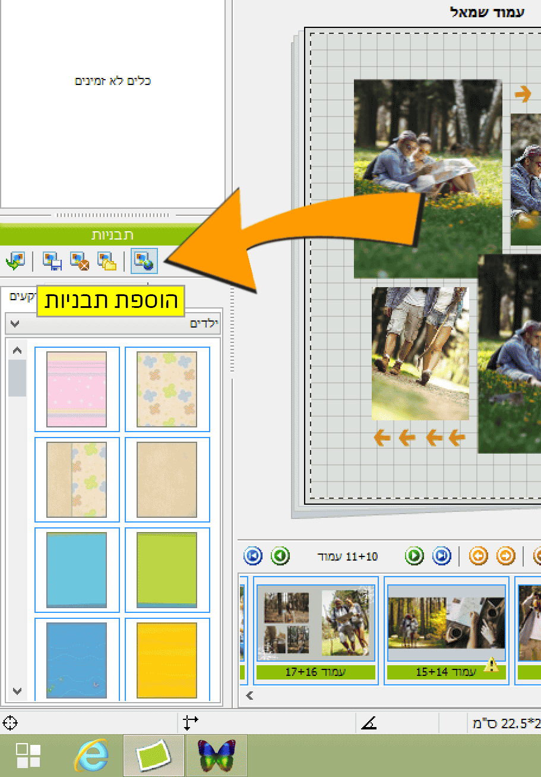Image resolution: width=541 pixels, height=777 pixels.
Task: Click the blue skip-to-left-end navigation button
Action: tap(253, 556)
